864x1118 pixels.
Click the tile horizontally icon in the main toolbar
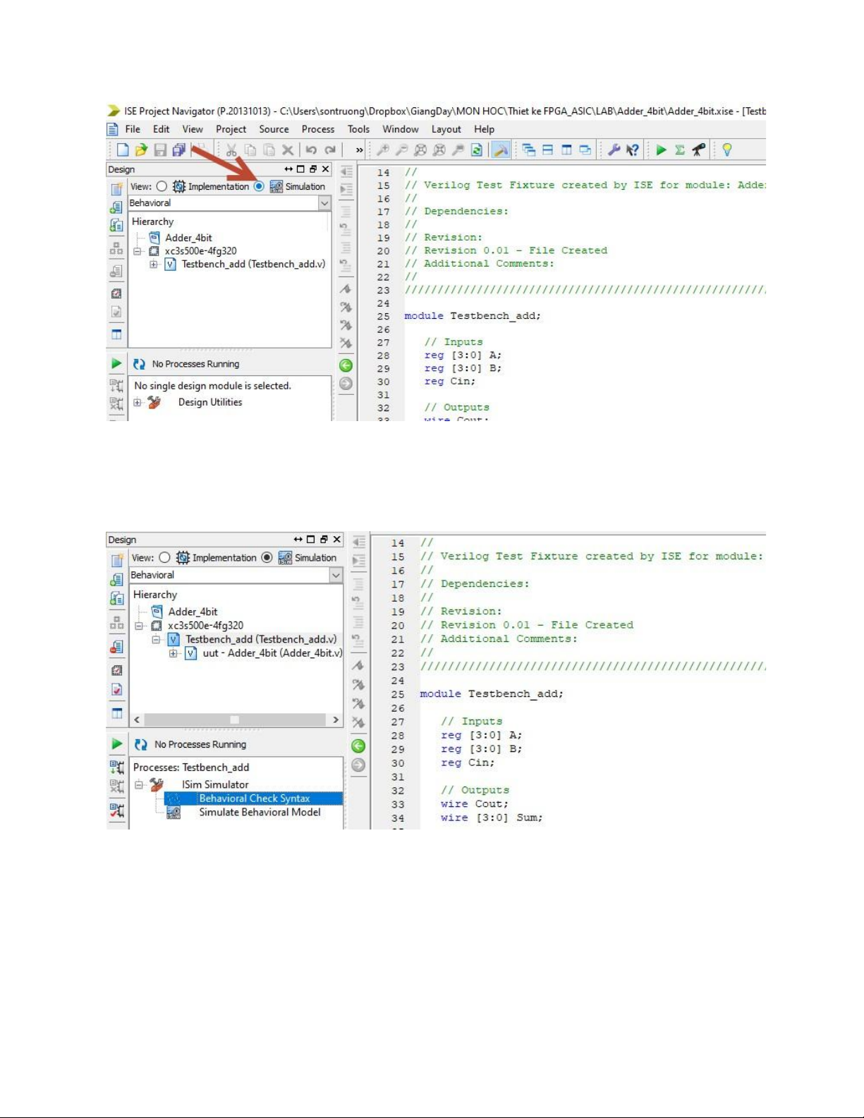pos(547,150)
